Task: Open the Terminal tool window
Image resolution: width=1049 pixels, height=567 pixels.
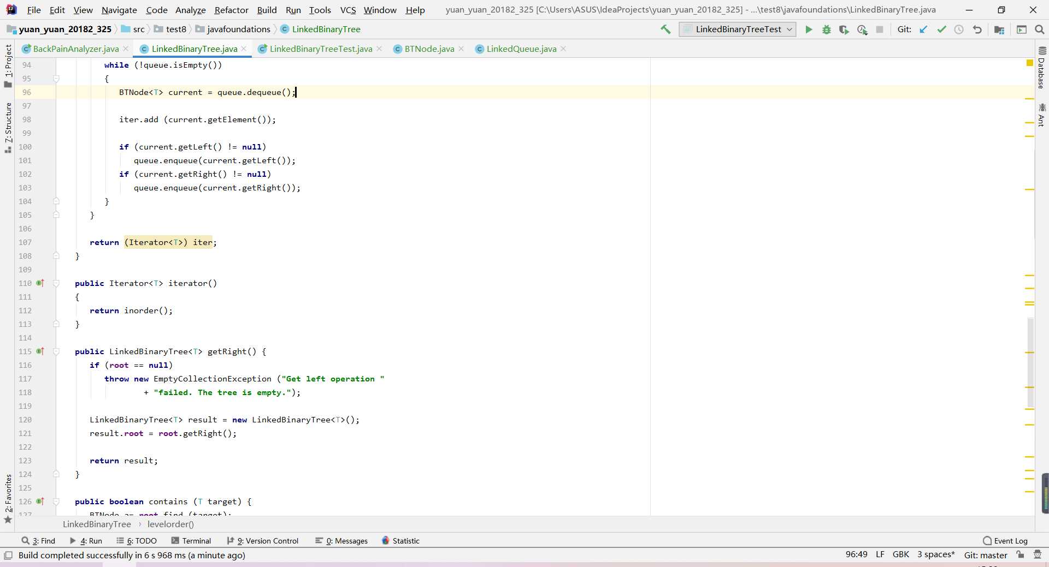Action: [191, 541]
